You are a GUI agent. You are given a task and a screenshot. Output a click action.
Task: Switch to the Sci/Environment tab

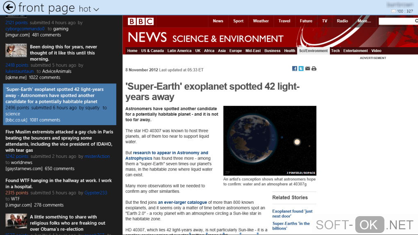[313, 51]
